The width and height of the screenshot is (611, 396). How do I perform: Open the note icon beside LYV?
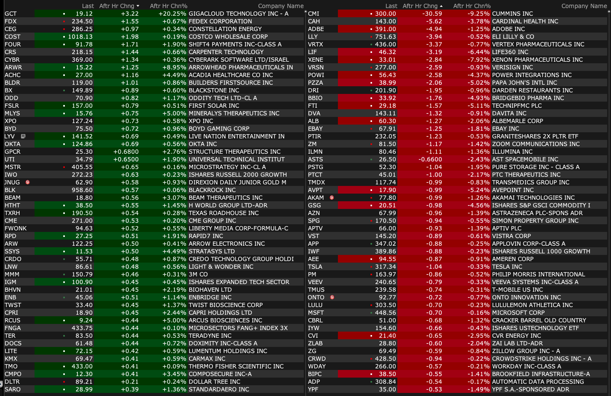[23, 136]
